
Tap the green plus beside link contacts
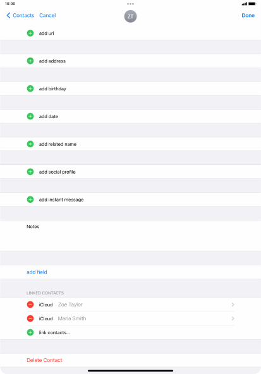tap(30, 332)
